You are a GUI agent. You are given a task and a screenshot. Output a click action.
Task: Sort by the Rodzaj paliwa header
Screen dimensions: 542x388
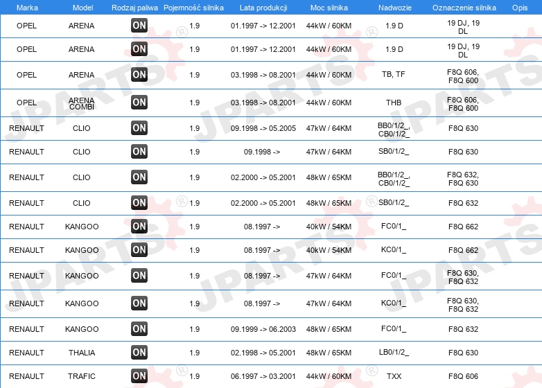[134, 8]
